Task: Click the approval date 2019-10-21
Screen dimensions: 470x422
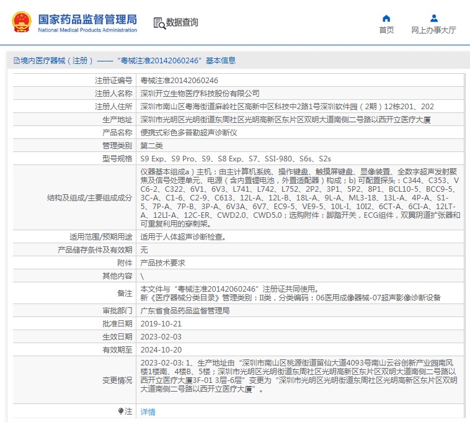Action: [161, 323]
